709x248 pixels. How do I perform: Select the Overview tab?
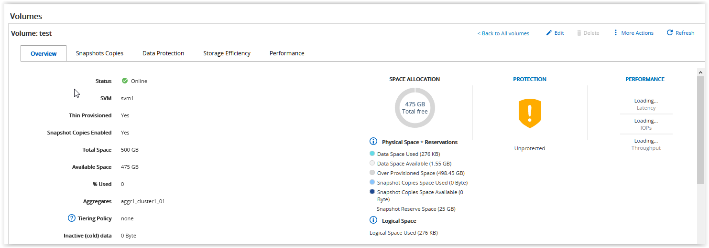44,54
